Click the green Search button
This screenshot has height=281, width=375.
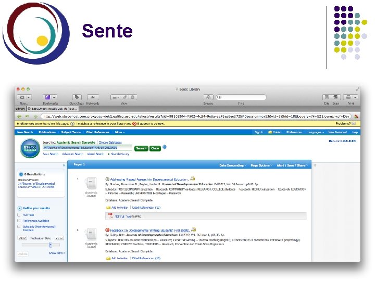coord(141,148)
